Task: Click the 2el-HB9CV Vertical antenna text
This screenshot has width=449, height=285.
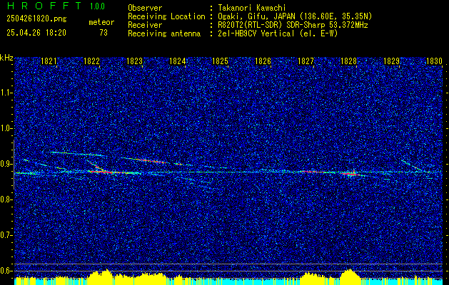Action: (278, 33)
